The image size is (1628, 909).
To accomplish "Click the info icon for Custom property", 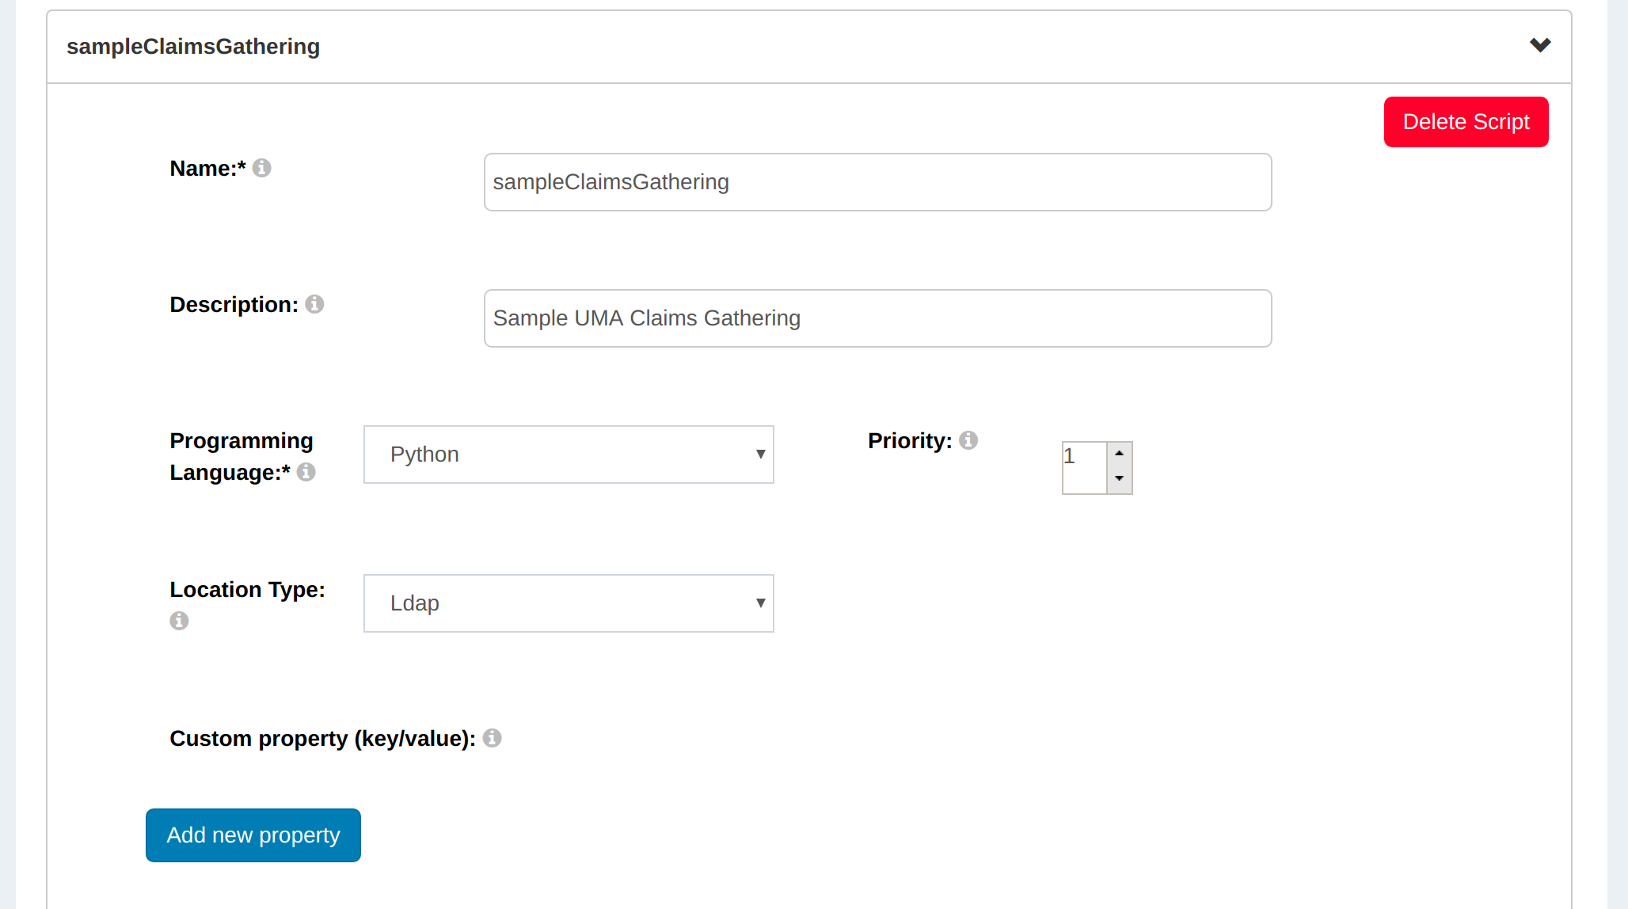I will [493, 738].
